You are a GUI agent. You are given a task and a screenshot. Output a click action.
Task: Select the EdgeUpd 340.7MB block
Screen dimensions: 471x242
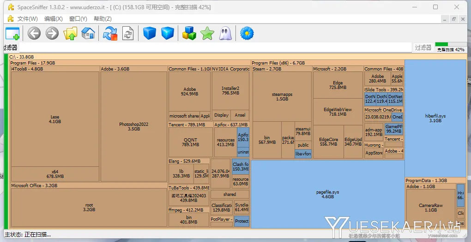(353, 142)
